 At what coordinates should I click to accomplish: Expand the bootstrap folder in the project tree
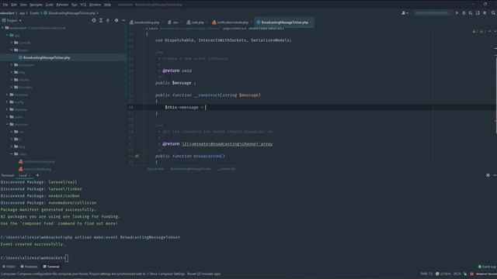pyautogui.click(x=7, y=95)
